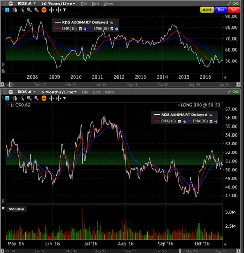Click diamond marker right of 2016 axis

pyautogui.click(x=225, y=77)
